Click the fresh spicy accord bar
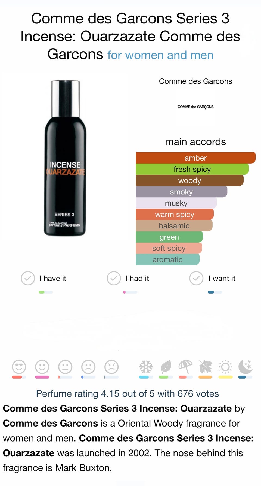 (x=192, y=169)
